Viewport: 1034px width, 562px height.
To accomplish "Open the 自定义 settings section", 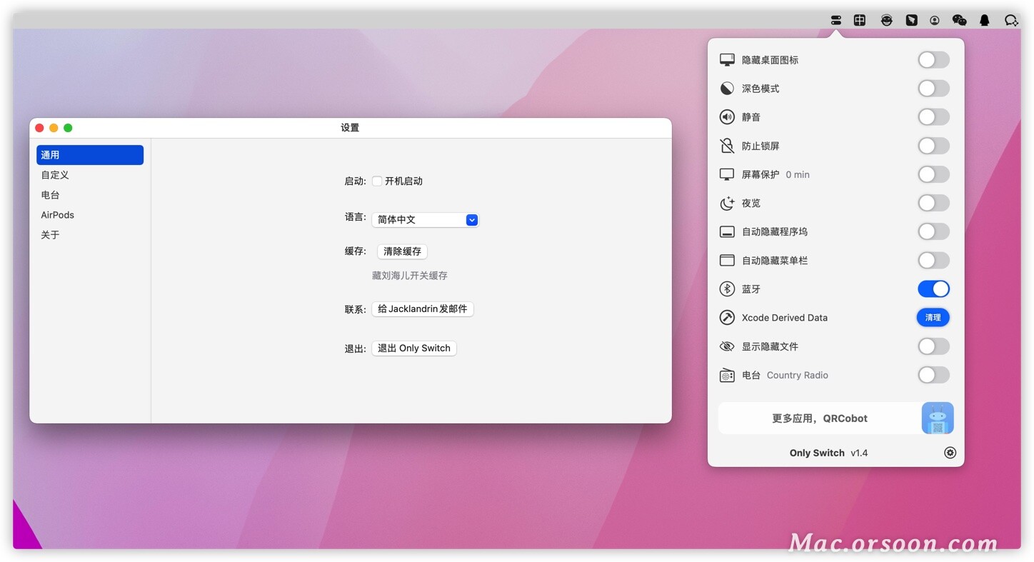I will pyautogui.click(x=90, y=175).
